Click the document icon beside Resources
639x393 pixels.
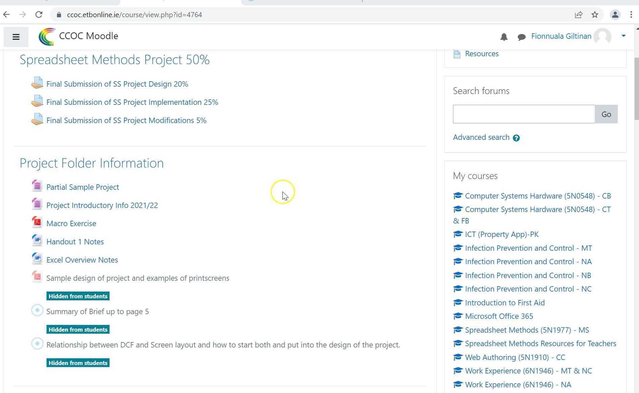coord(457,53)
